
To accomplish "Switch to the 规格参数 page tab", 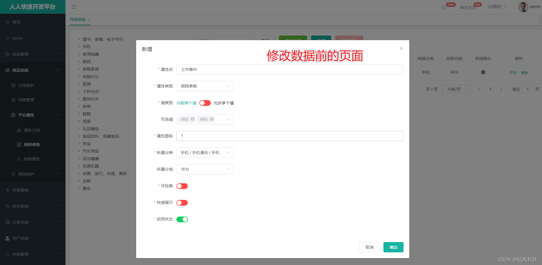I will click(78, 20).
